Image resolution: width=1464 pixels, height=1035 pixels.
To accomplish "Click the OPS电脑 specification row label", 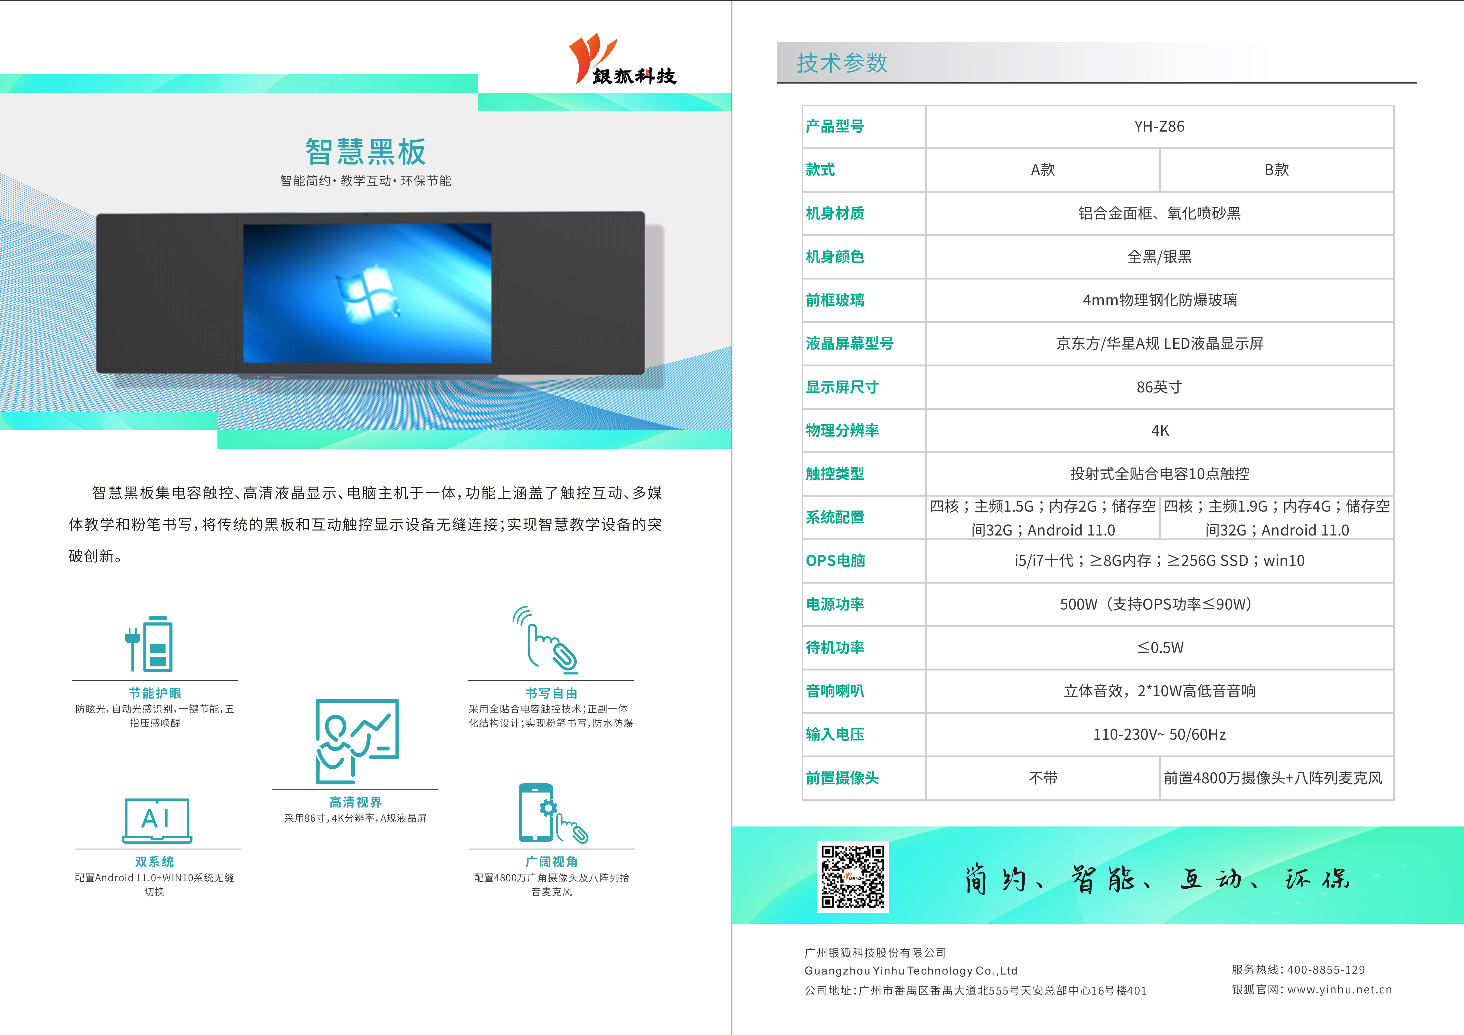I will pos(835,561).
